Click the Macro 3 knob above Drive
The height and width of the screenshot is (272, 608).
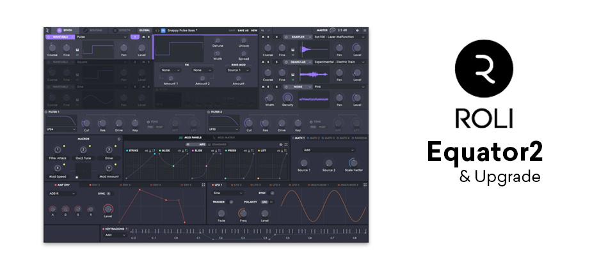[x=109, y=150]
